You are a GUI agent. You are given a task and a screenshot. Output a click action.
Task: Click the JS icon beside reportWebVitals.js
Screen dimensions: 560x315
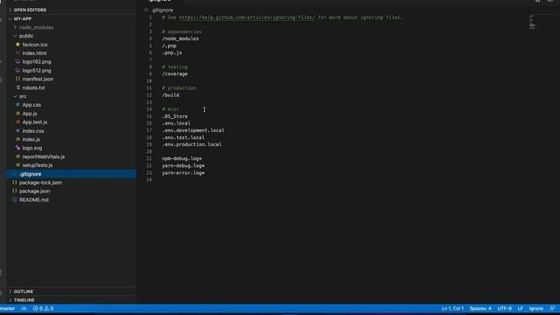click(x=17, y=157)
